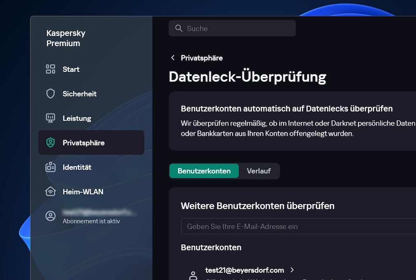Open the Identität section
Screen dimensions: 416x280
[91, 167]
